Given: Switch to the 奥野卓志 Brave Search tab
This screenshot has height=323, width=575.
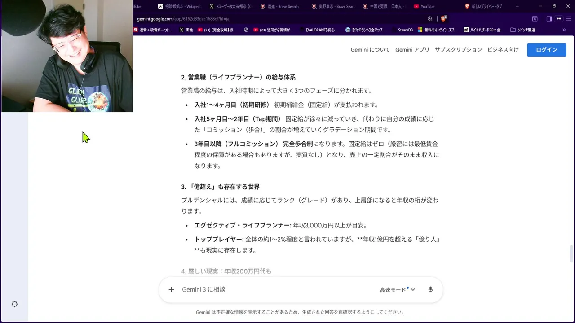Looking at the screenshot, I should click(333, 6).
